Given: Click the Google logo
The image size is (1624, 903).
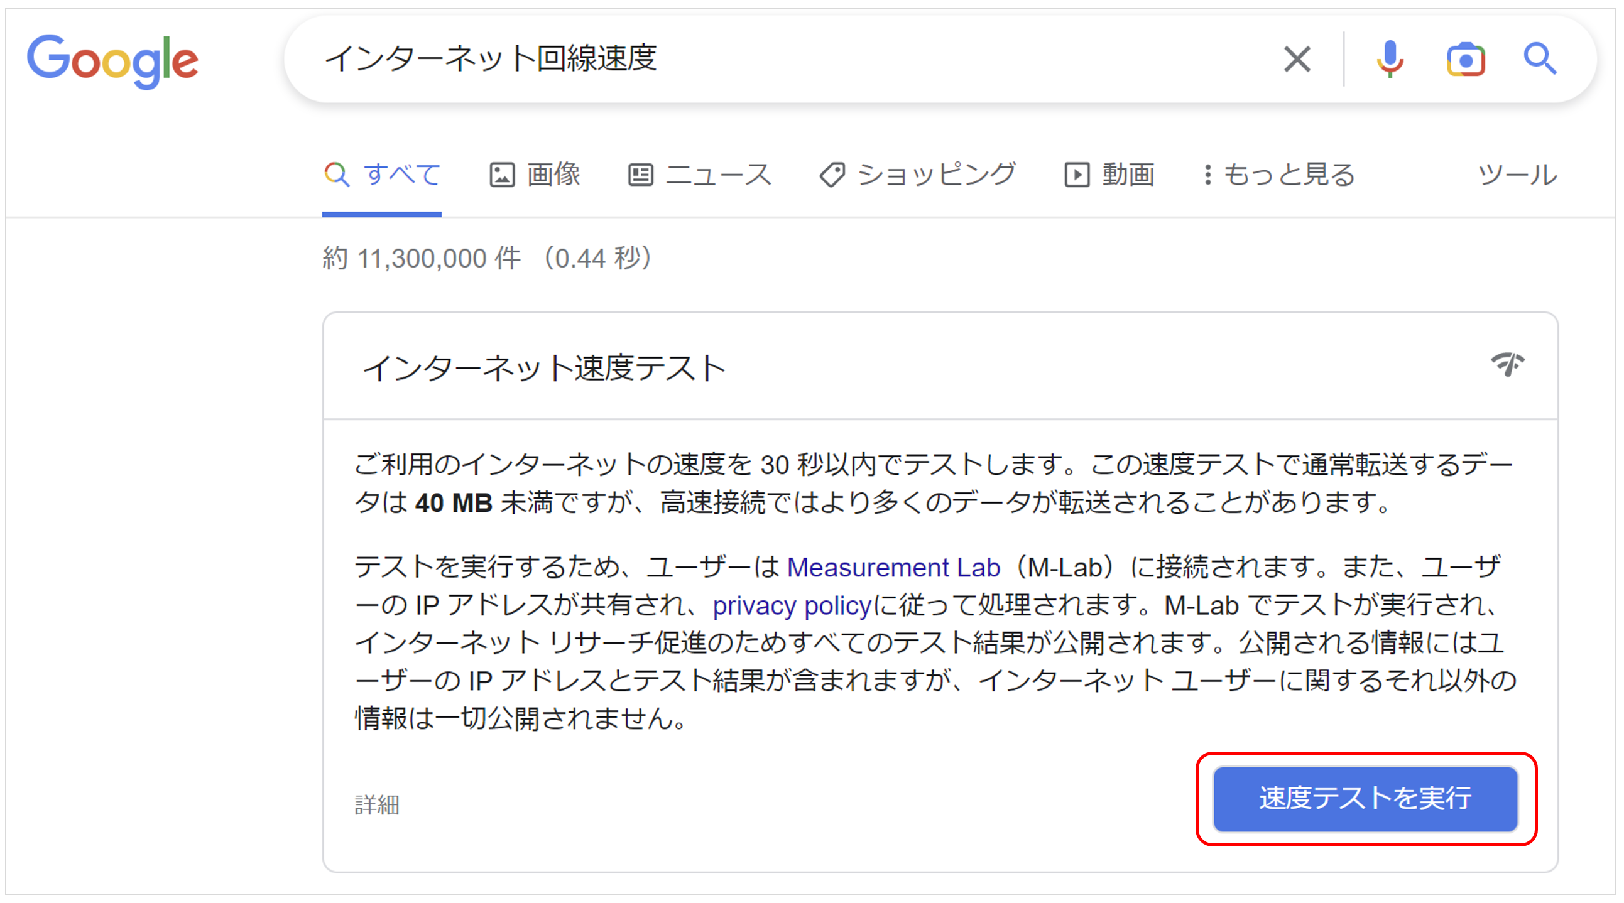Looking at the screenshot, I should tap(112, 60).
